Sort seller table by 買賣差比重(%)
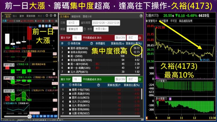 (132, 85)
